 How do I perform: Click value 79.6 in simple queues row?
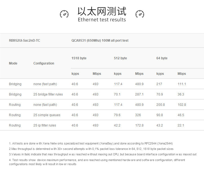coord(117,115)
